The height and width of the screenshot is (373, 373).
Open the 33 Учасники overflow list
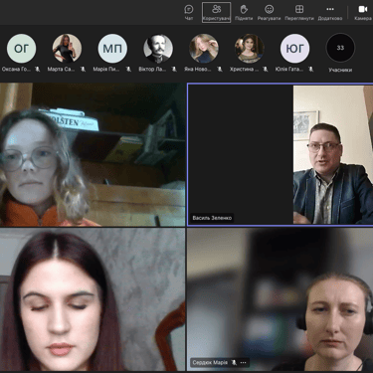(x=340, y=48)
